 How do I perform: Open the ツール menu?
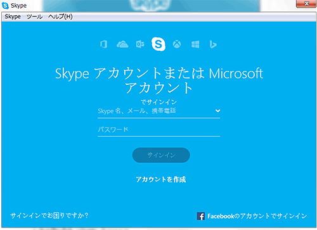click(34, 16)
